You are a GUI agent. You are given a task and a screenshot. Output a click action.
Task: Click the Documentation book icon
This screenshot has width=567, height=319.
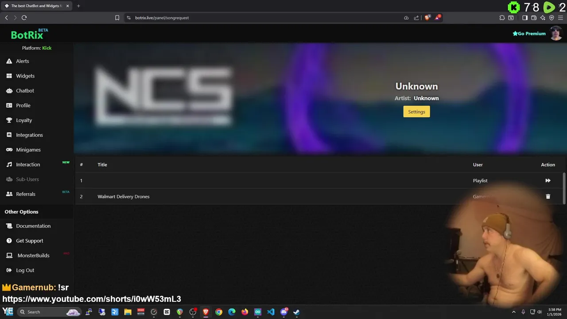point(9,226)
